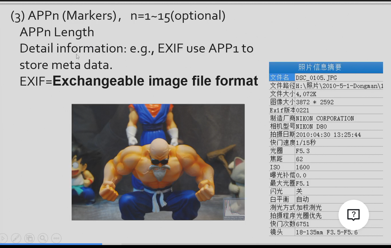Click the 'APPn Length' line
Viewport: 391px width, 248px height.
coord(57,32)
